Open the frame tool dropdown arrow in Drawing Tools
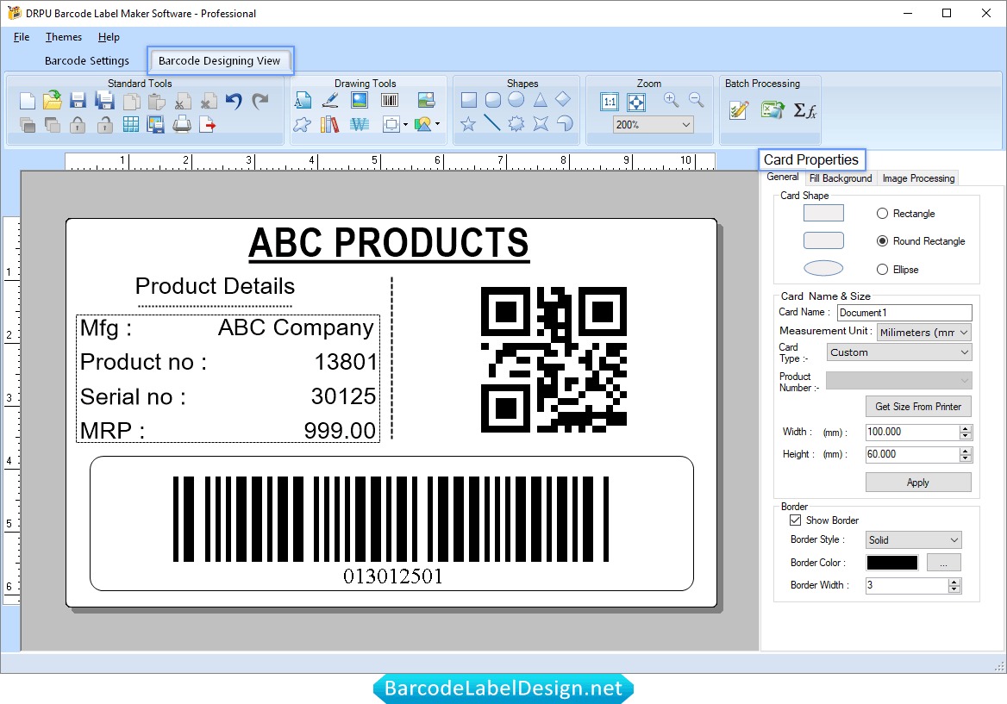This screenshot has width=1007, height=704. (405, 124)
